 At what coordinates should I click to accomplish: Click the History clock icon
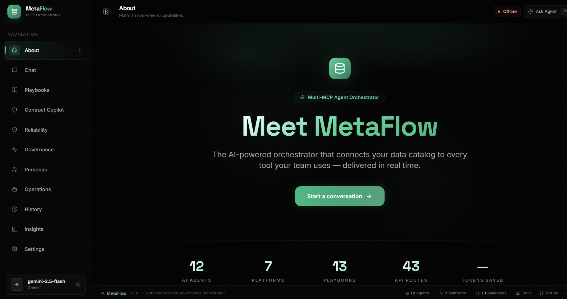(x=14, y=209)
